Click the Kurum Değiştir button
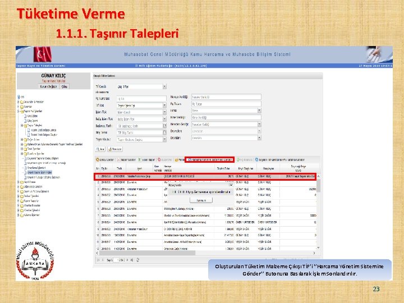Screen dimensions: 404x303 coord(48,86)
